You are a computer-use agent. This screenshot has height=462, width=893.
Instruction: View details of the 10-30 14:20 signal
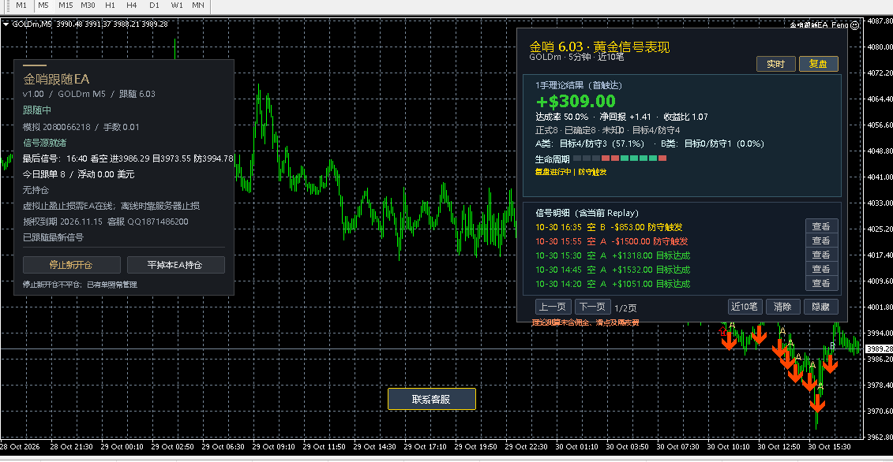(821, 283)
